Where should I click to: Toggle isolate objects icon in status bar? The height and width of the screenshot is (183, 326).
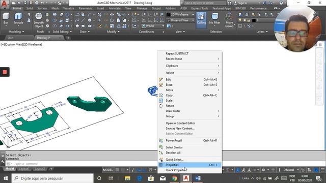309,170
